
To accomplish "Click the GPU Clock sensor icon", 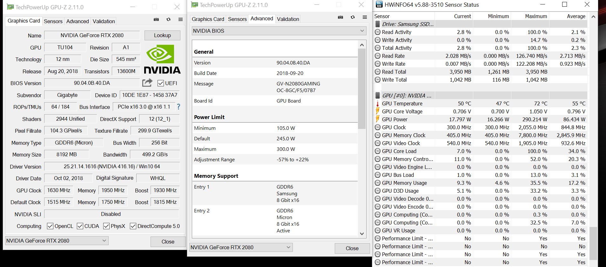I will (x=378, y=127).
